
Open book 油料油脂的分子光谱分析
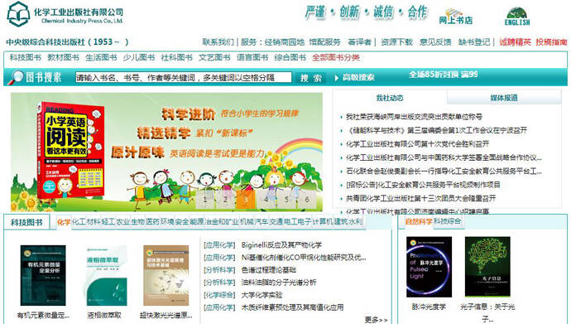[x=279, y=283]
